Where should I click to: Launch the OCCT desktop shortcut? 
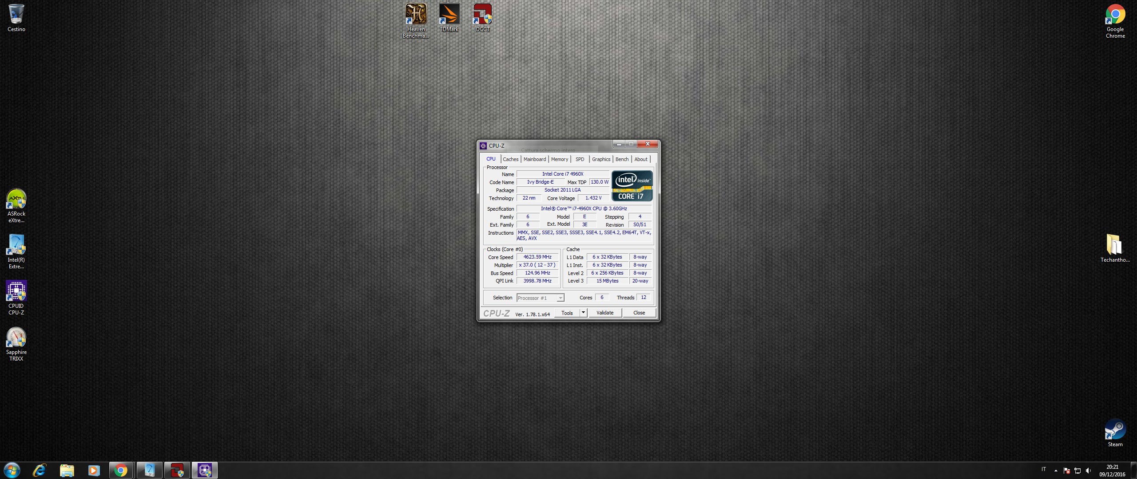pos(483,18)
